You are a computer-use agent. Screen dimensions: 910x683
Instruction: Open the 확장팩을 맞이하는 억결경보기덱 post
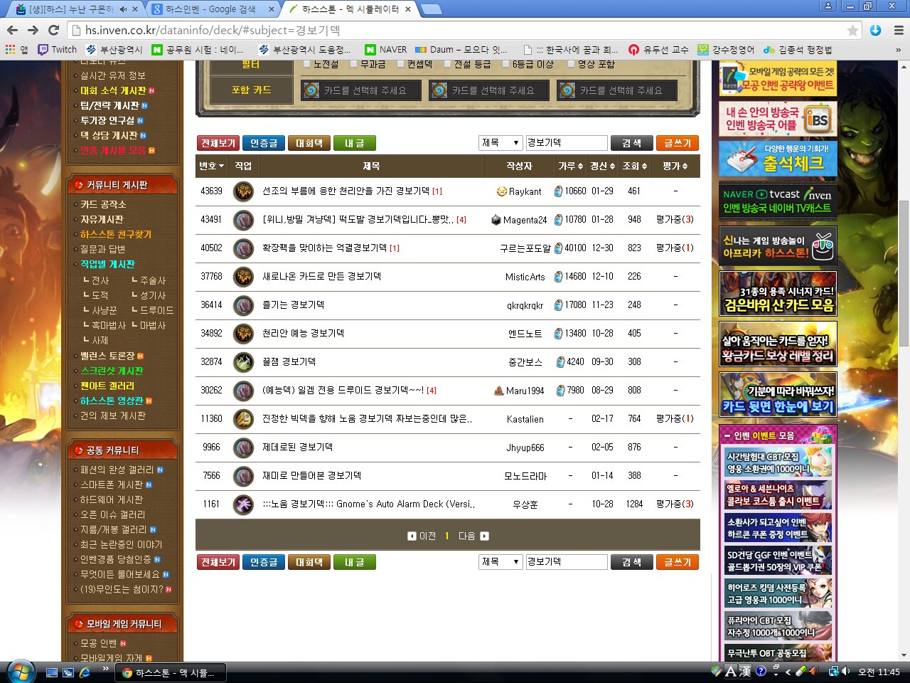coord(324,248)
